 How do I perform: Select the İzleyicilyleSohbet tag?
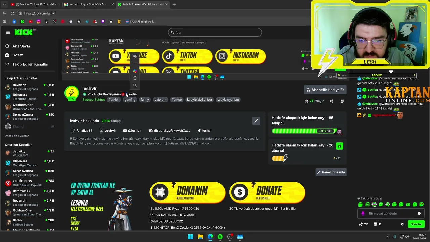(x=200, y=99)
